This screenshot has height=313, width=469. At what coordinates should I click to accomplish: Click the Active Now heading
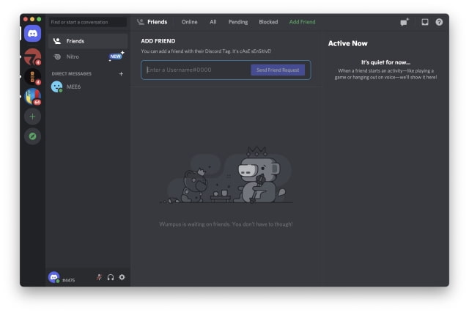pos(347,43)
